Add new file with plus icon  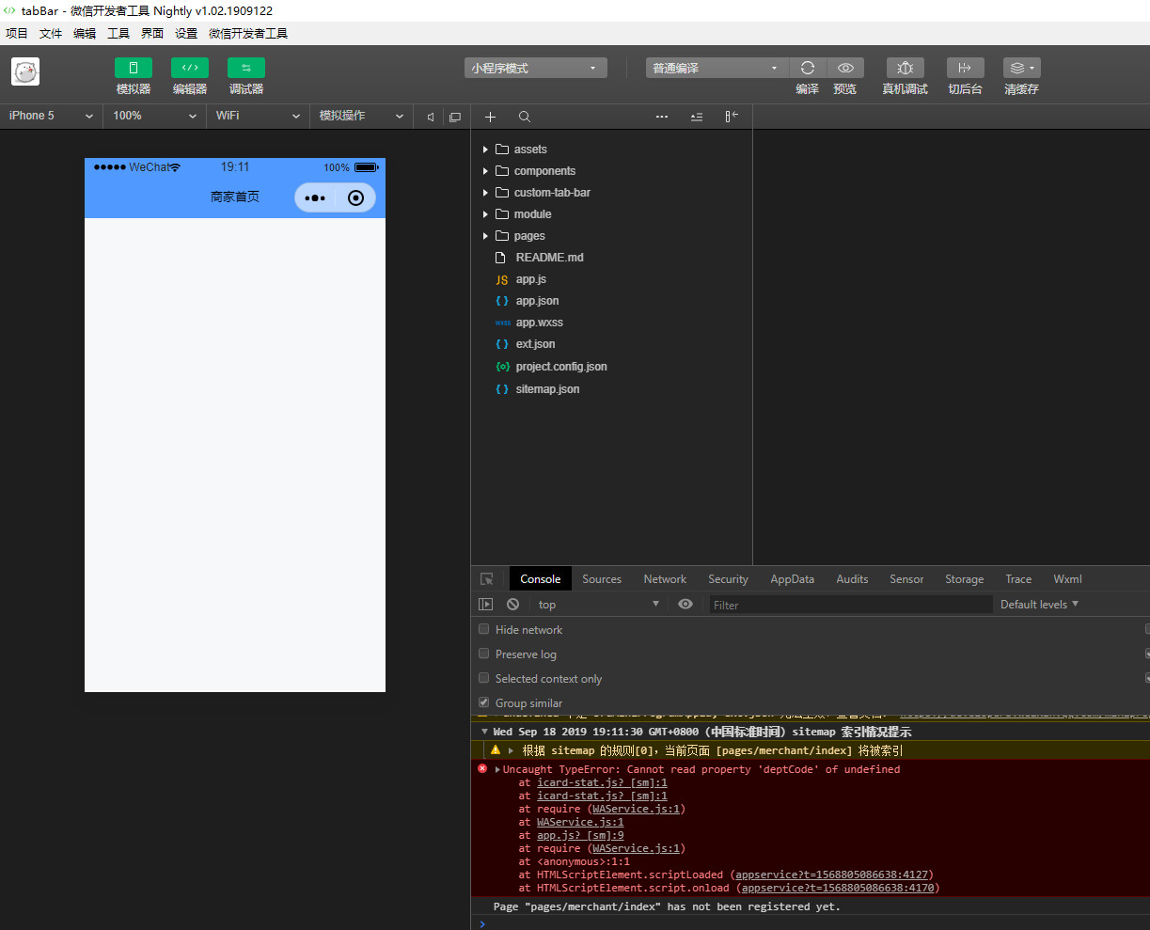[x=490, y=117]
